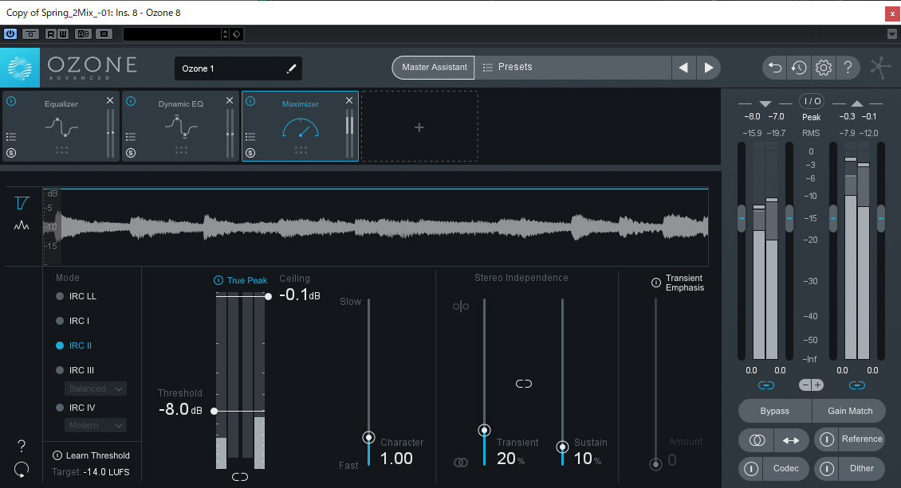Toggle the Transient and Sustain link icon
This screenshot has height=488, width=901.
pyautogui.click(x=524, y=384)
